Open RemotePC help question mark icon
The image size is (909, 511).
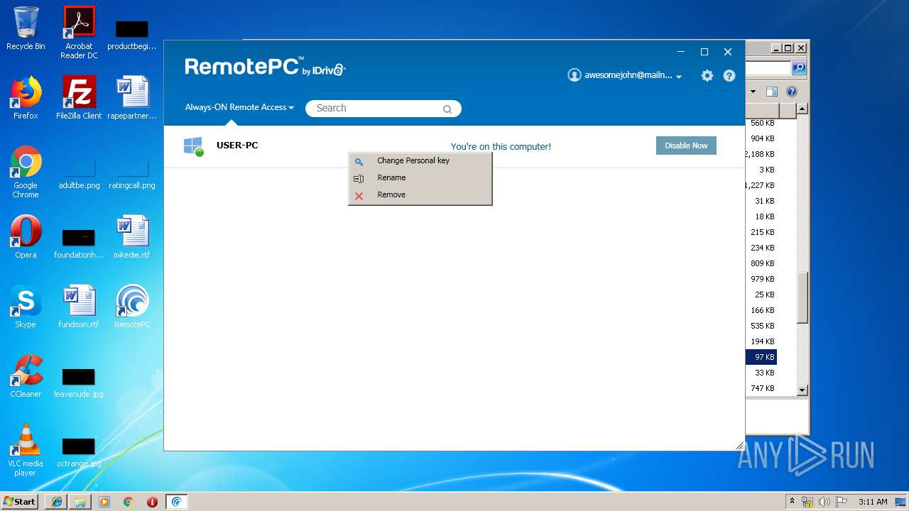coord(729,75)
